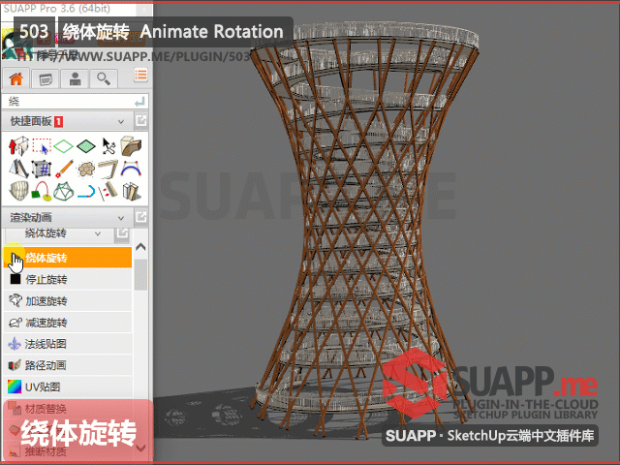Collapse the 渲染动画 section chevron
620x465 pixels.
pyautogui.click(x=121, y=218)
